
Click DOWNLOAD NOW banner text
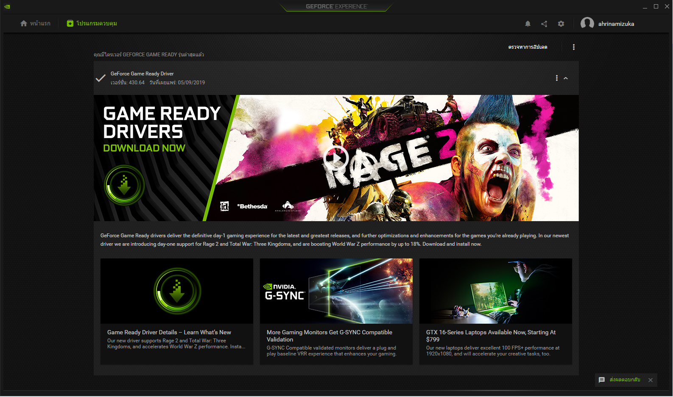tap(144, 148)
